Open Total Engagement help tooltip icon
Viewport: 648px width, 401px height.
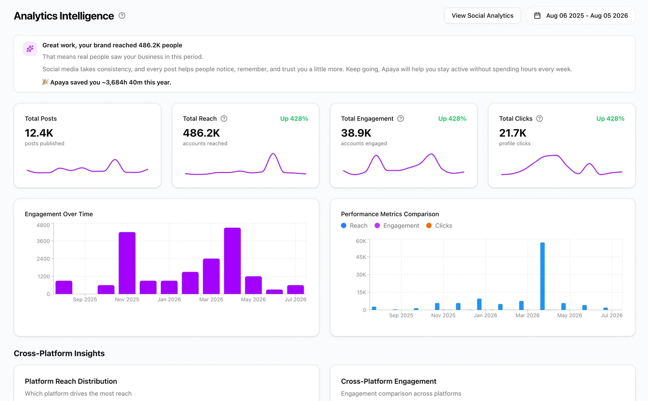point(401,119)
